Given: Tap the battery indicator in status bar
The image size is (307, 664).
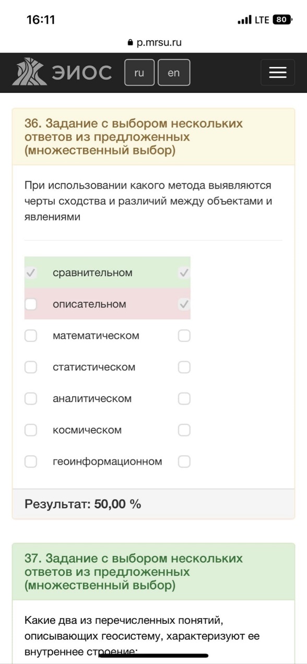Looking at the screenshot, I should [x=282, y=20].
